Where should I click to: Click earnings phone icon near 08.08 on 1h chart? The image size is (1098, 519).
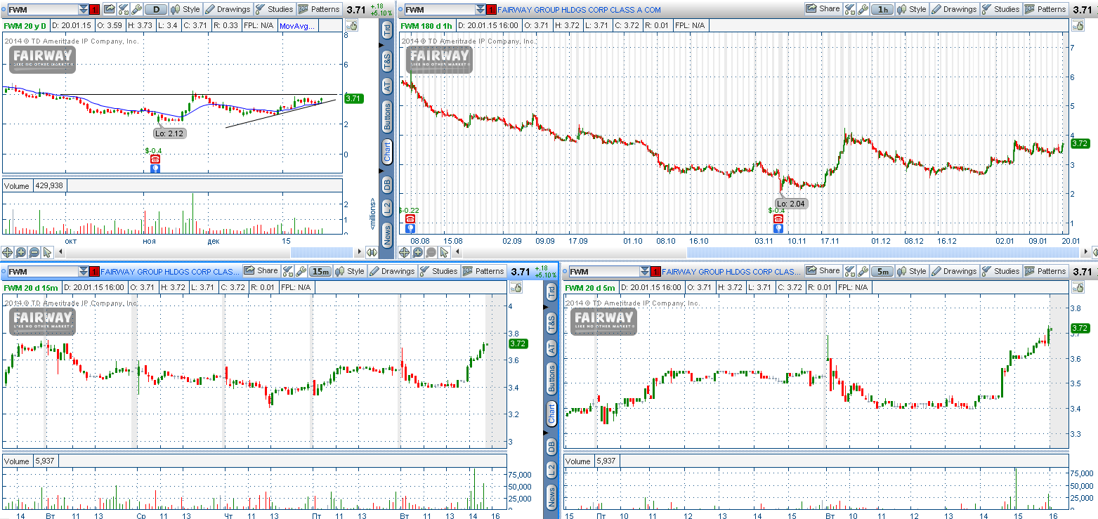click(410, 219)
